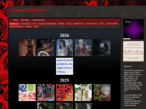
Task: Filter by Academy BA illustration
Action: click(47, 24)
